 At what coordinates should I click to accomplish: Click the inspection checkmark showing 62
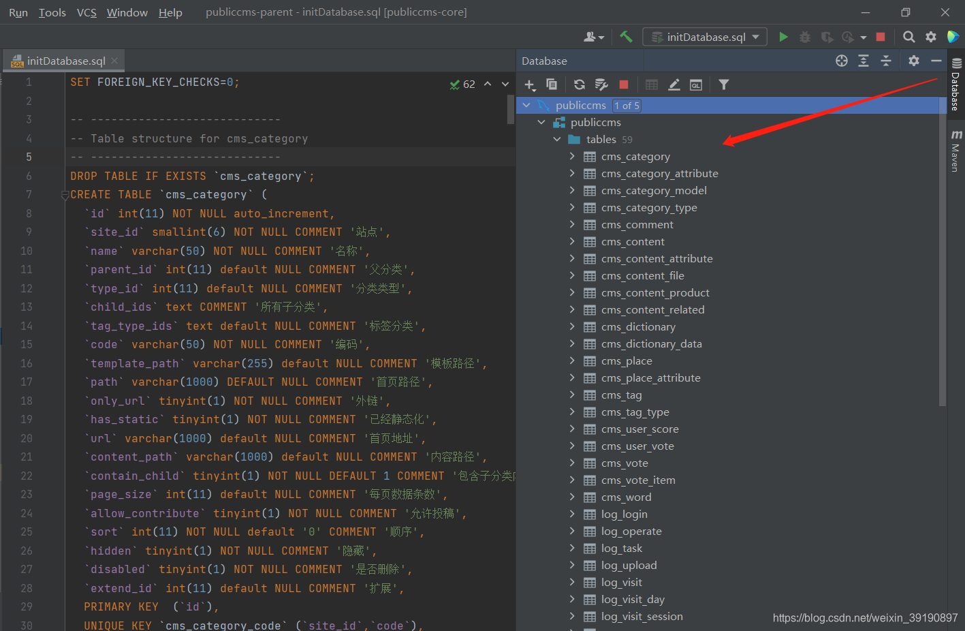pyautogui.click(x=462, y=84)
